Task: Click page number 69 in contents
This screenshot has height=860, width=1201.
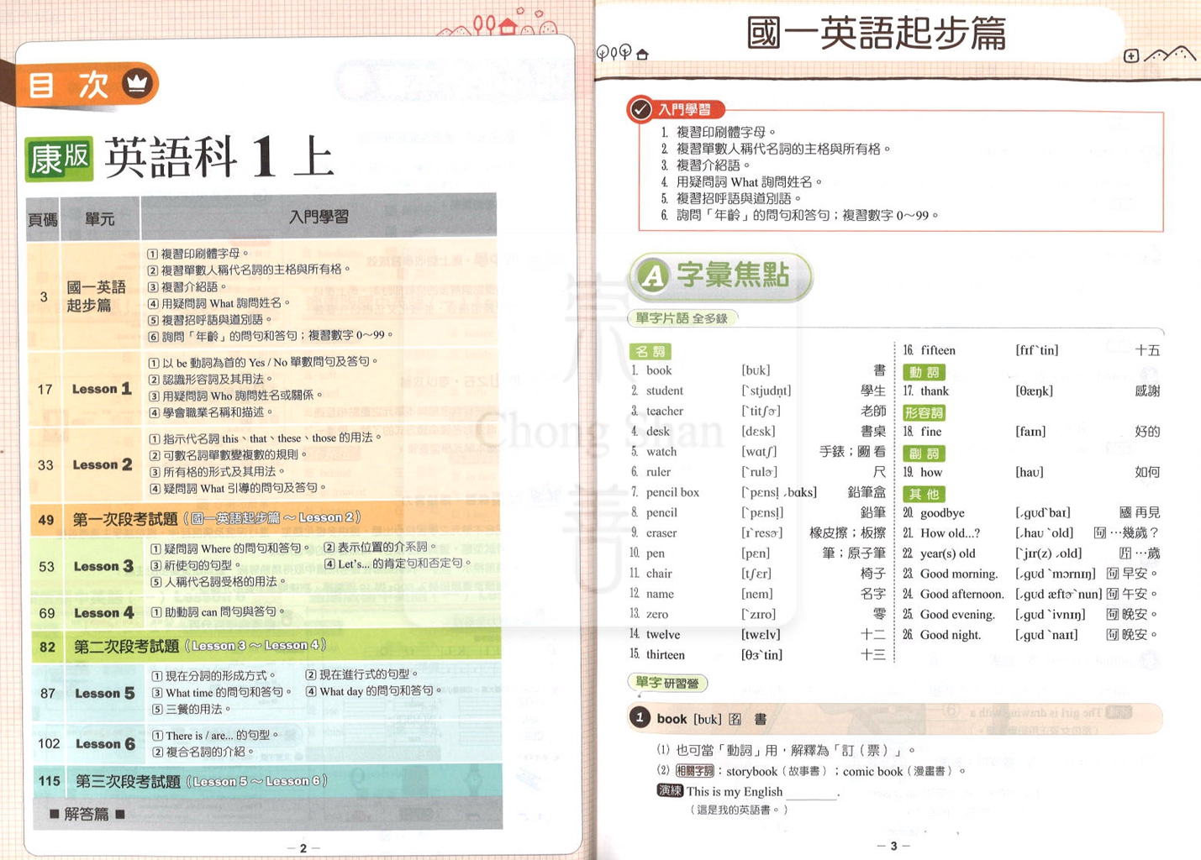Action: 47,614
